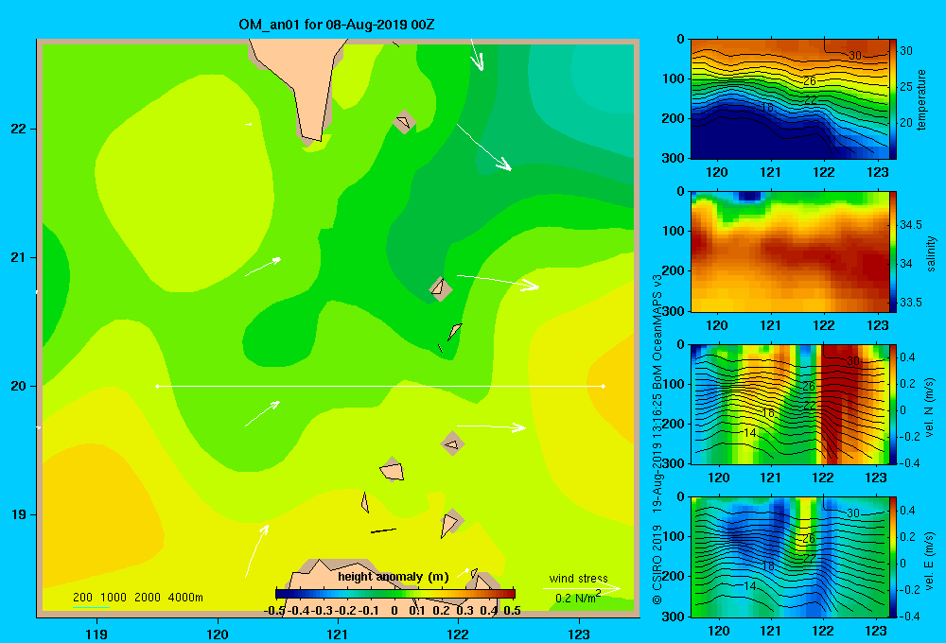Screen dimensions: 946x643
Task: Click the '0.5' maximum value on the height anomaly colorbar
Action: tap(512, 610)
